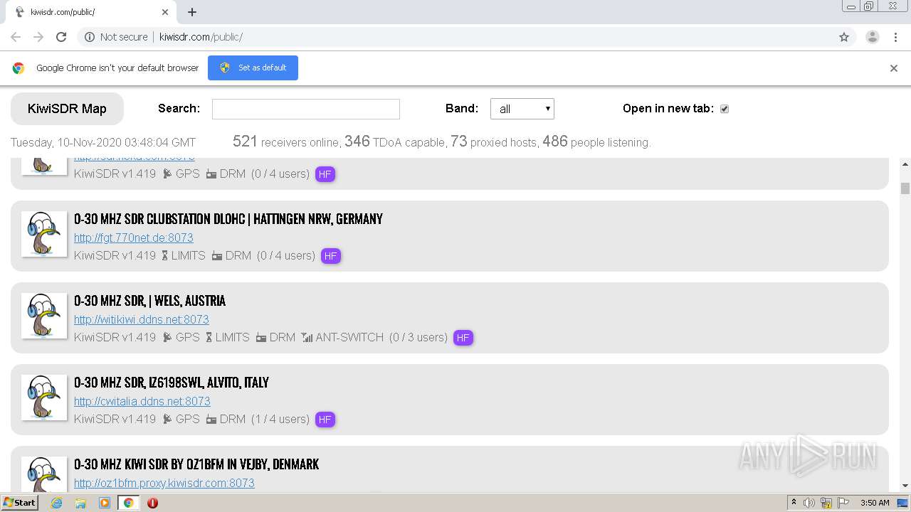Click the 3:50 AM system clock
This screenshot has width=911, height=512.
point(875,503)
